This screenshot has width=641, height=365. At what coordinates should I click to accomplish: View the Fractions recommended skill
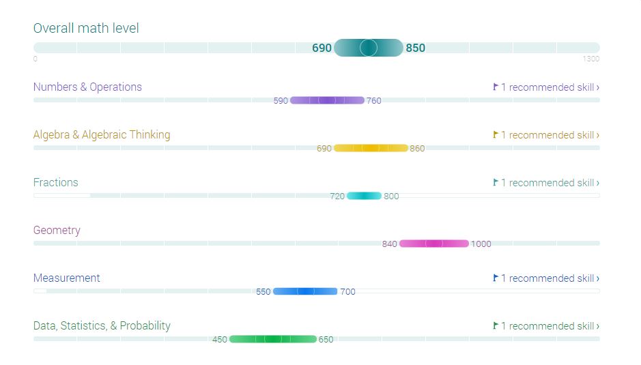(550, 183)
